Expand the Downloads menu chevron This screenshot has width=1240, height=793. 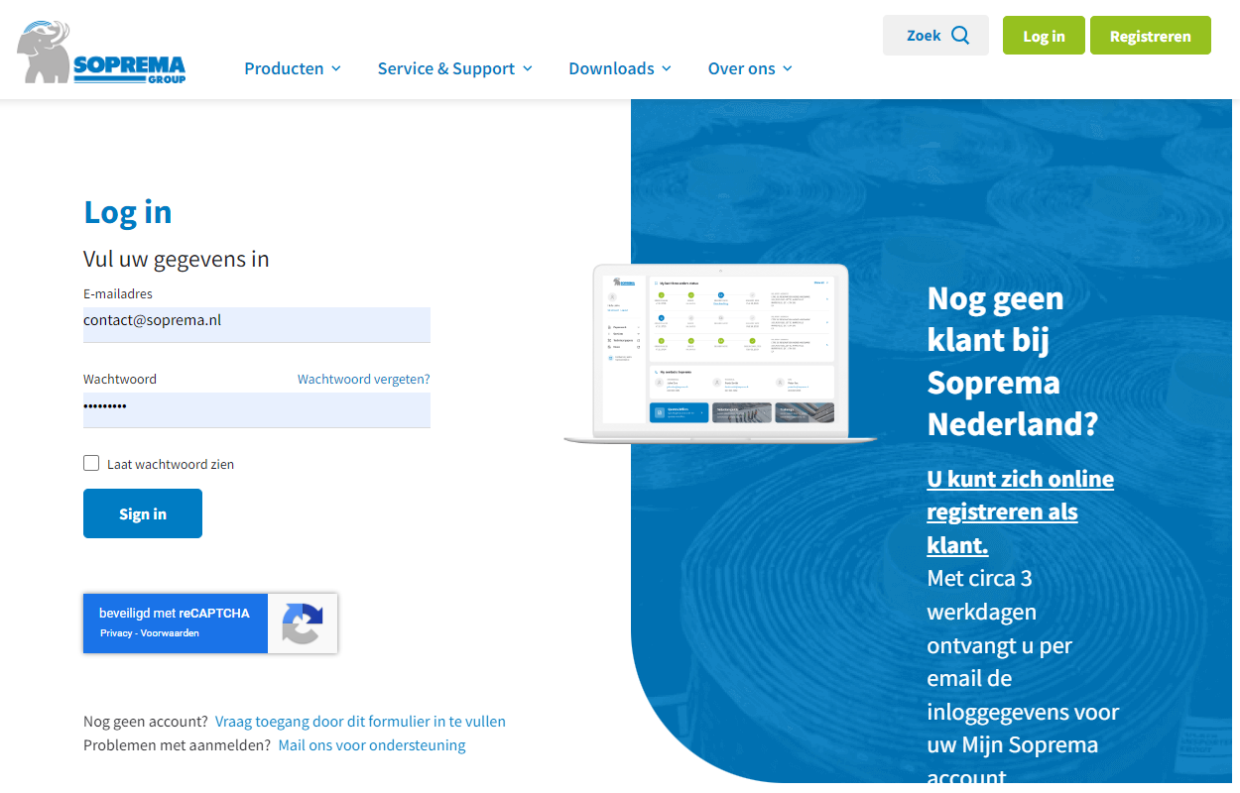(x=667, y=68)
